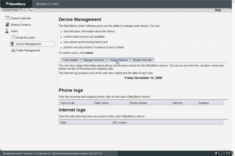Switch to the User Details tab

[x=70, y=60]
